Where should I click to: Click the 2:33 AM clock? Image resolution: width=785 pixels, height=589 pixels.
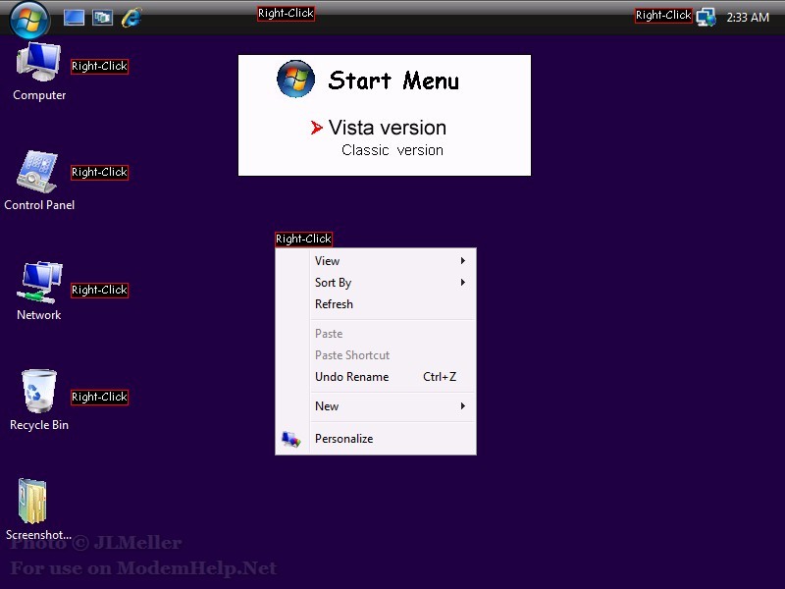(x=748, y=18)
